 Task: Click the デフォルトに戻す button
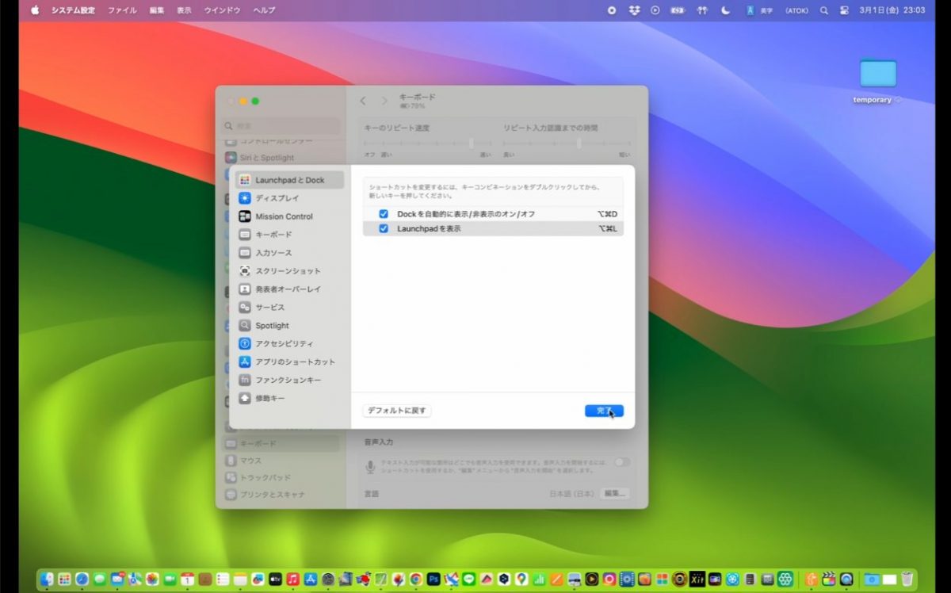pyautogui.click(x=397, y=411)
